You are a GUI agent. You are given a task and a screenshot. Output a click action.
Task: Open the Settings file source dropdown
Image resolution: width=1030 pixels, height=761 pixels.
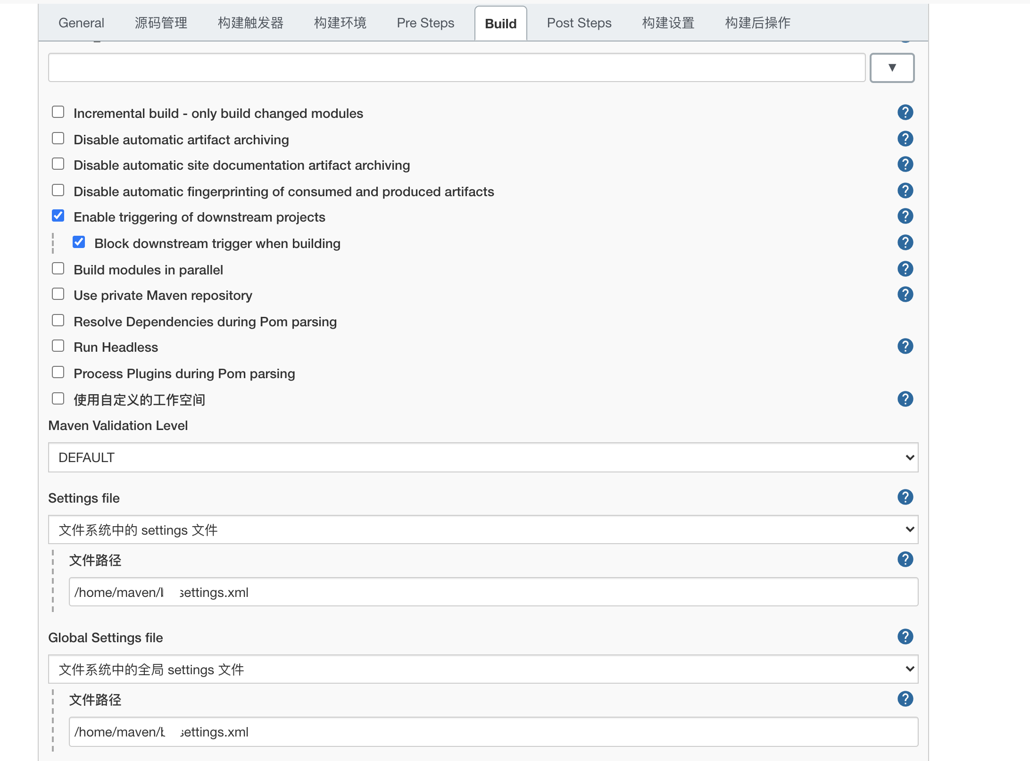[x=482, y=529]
